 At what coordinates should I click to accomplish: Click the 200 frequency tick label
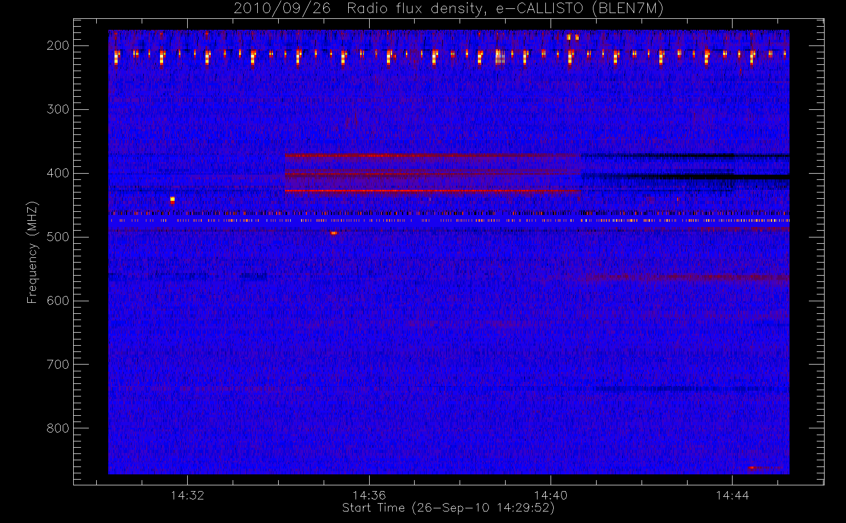coord(58,46)
